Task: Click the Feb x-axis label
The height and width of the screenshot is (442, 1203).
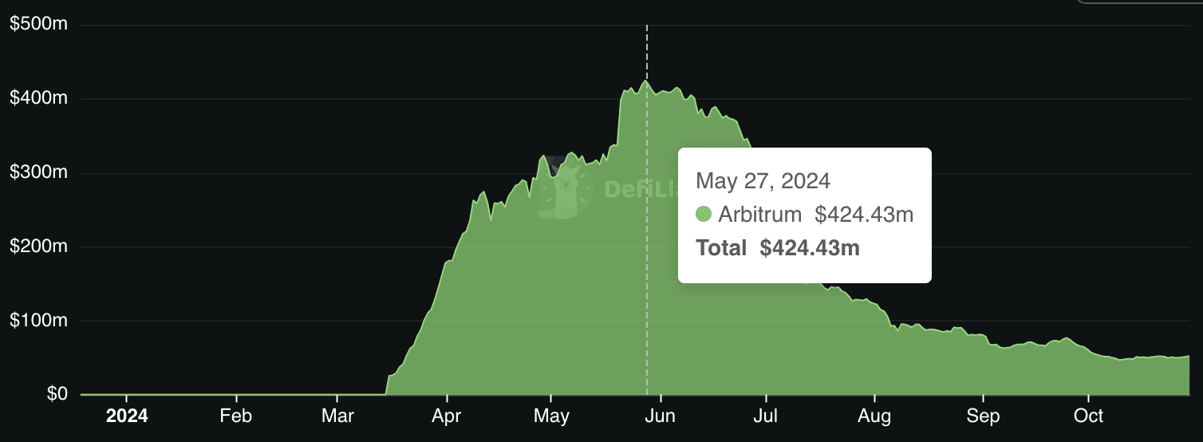Action: point(236,416)
